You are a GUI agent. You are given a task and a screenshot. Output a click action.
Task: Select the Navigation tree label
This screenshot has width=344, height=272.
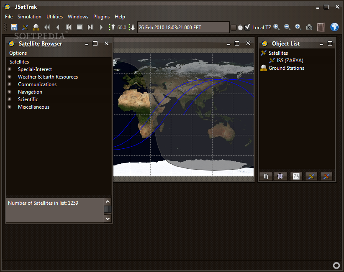[30, 92]
